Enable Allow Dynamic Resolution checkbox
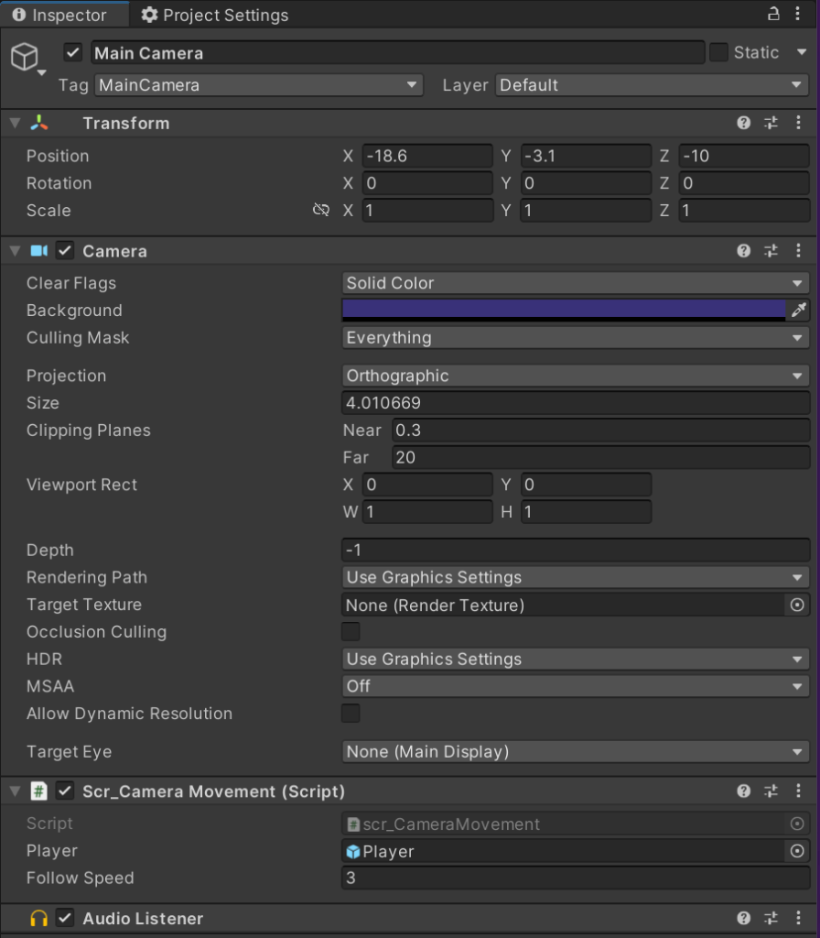 [351, 714]
